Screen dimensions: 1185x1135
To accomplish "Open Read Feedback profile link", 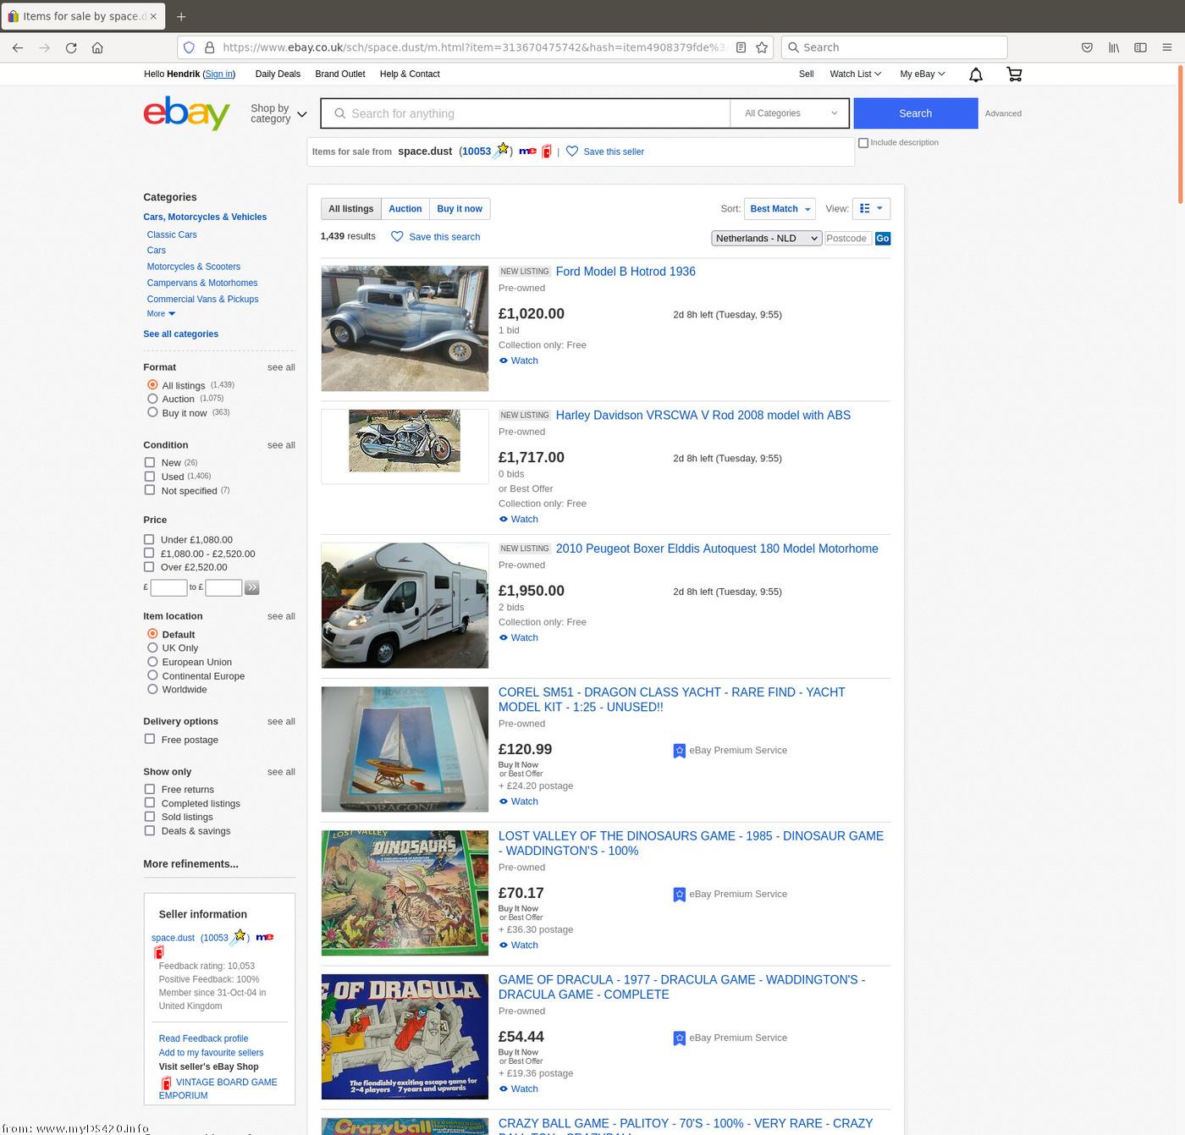I will (x=203, y=1039).
